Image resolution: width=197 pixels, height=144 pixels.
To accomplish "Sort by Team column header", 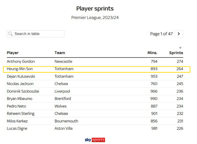I will (x=60, y=53).
